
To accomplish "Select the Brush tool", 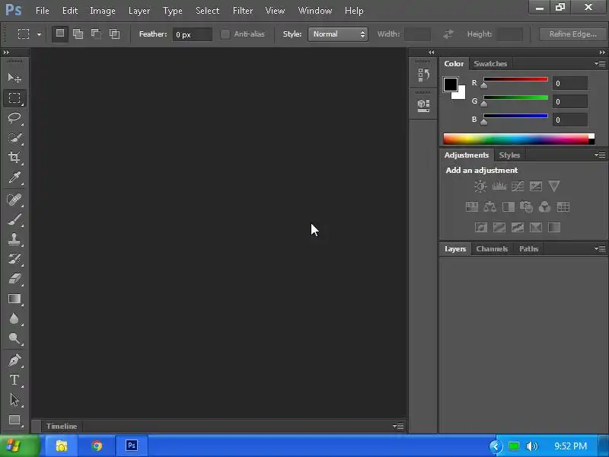I will [x=14, y=219].
